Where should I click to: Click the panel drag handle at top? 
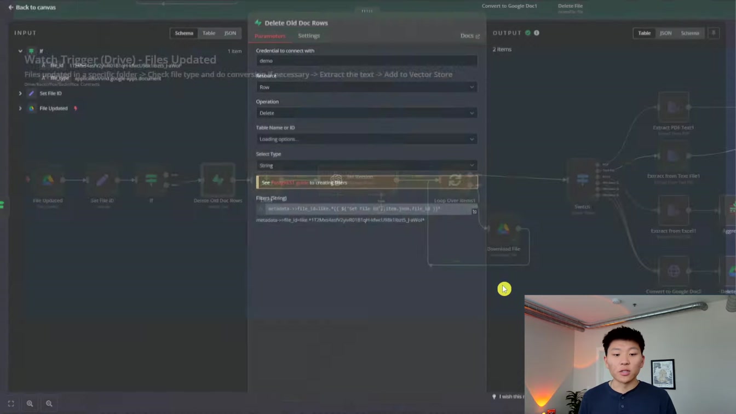(367, 10)
